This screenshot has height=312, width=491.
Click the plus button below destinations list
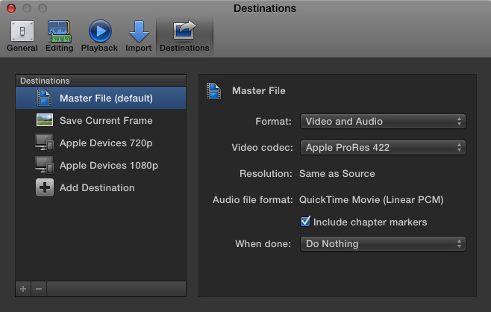pos(23,289)
